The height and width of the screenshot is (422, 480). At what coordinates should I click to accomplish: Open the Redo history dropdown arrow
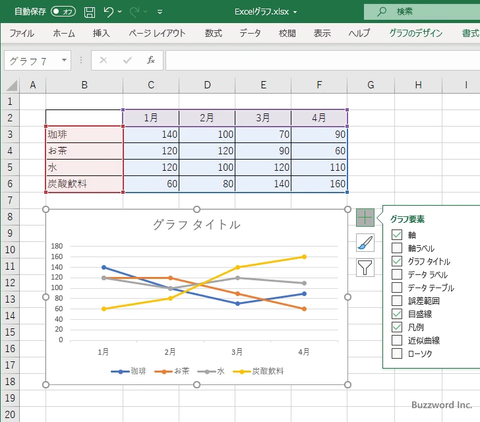[146, 12]
